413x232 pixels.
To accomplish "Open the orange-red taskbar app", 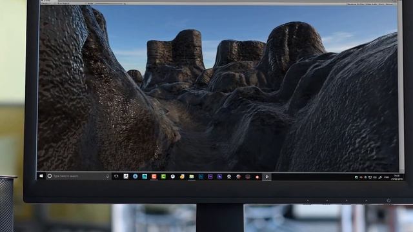I will pyautogui.click(x=154, y=177).
